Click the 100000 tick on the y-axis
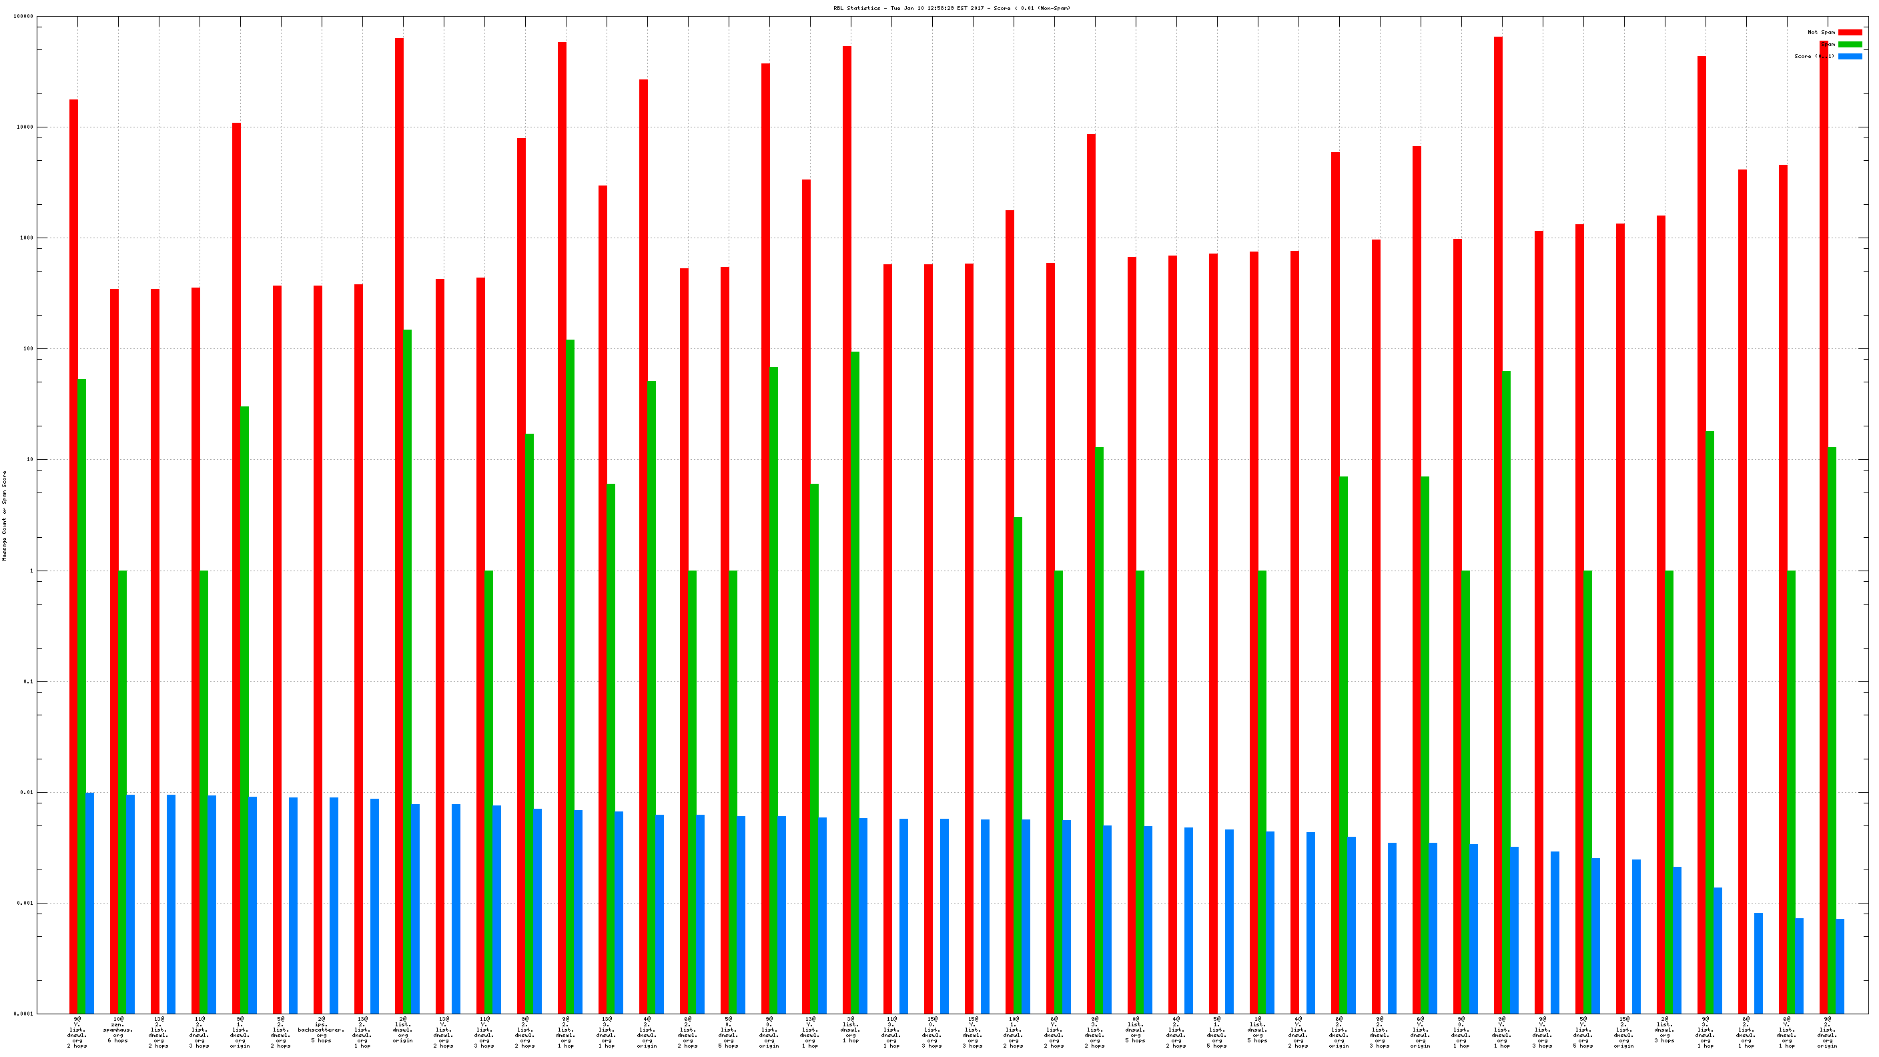1879x1057 pixels. (x=23, y=16)
